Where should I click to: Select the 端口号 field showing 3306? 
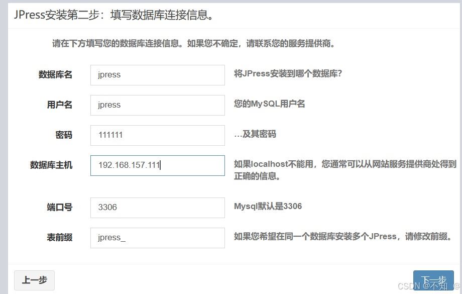157,208
